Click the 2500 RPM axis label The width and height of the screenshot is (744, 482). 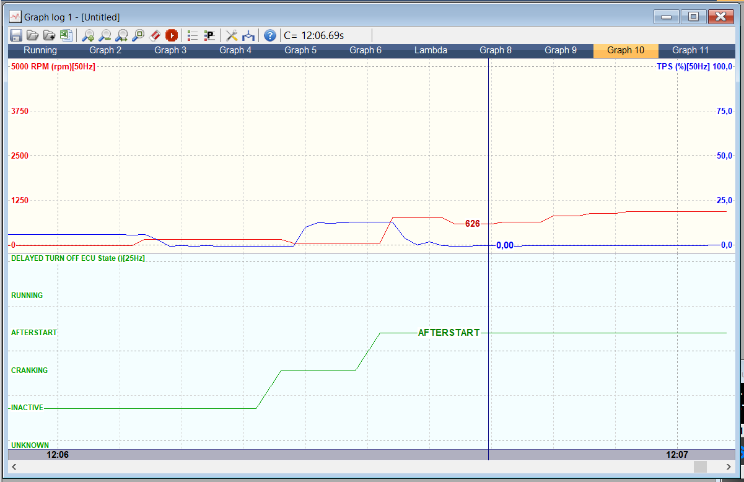pos(20,156)
